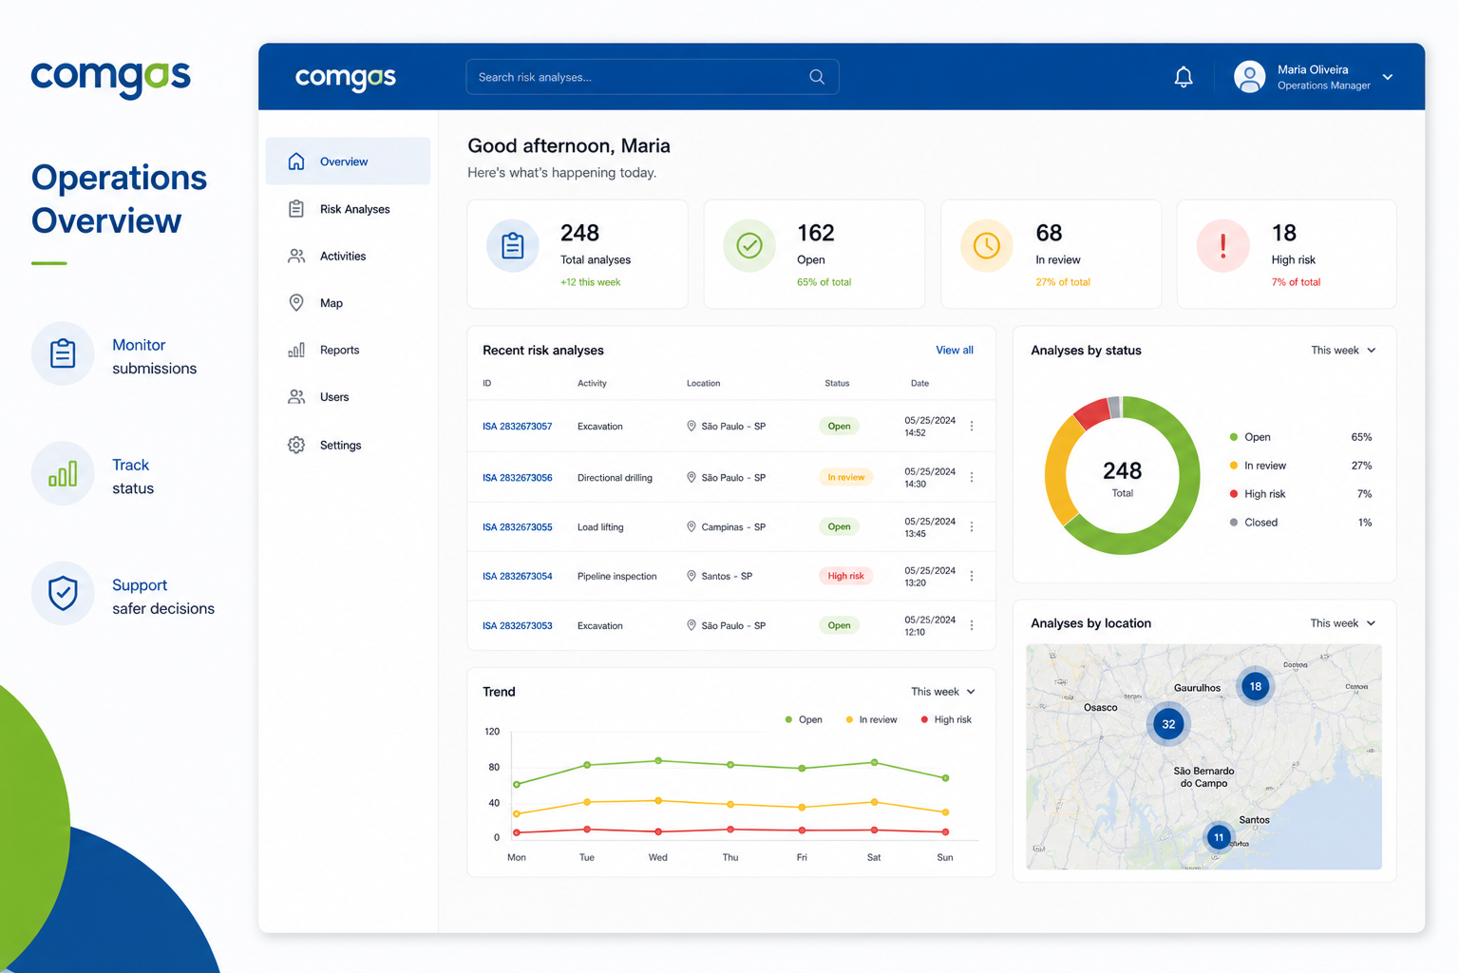The height and width of the screenshot is (973, 1459).
Task: Click the Overview home icon in sidebar
Action: pyautogui.click(x=296, y=162)
